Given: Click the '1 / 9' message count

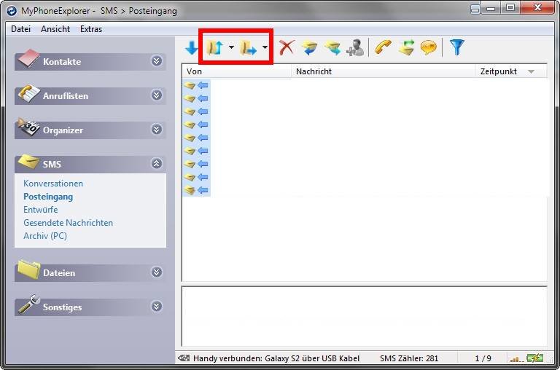Looking at the screenshot, I should pos(483,358).
